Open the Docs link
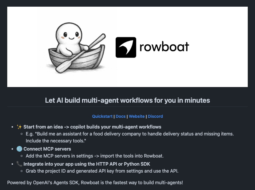Image resolution: width=255 pixels, height=190 pixels. (121, 116)
